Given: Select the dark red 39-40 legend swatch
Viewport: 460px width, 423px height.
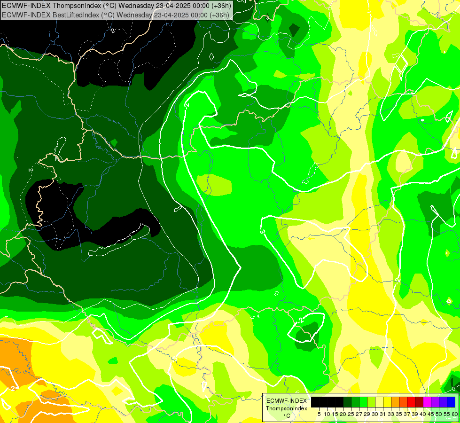Looking at the screenshot, I should click(419, 402).
